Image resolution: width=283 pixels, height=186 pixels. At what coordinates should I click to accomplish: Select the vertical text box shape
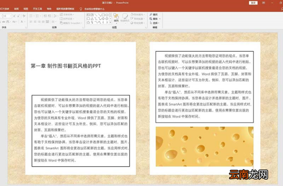(x=92, y=15)
